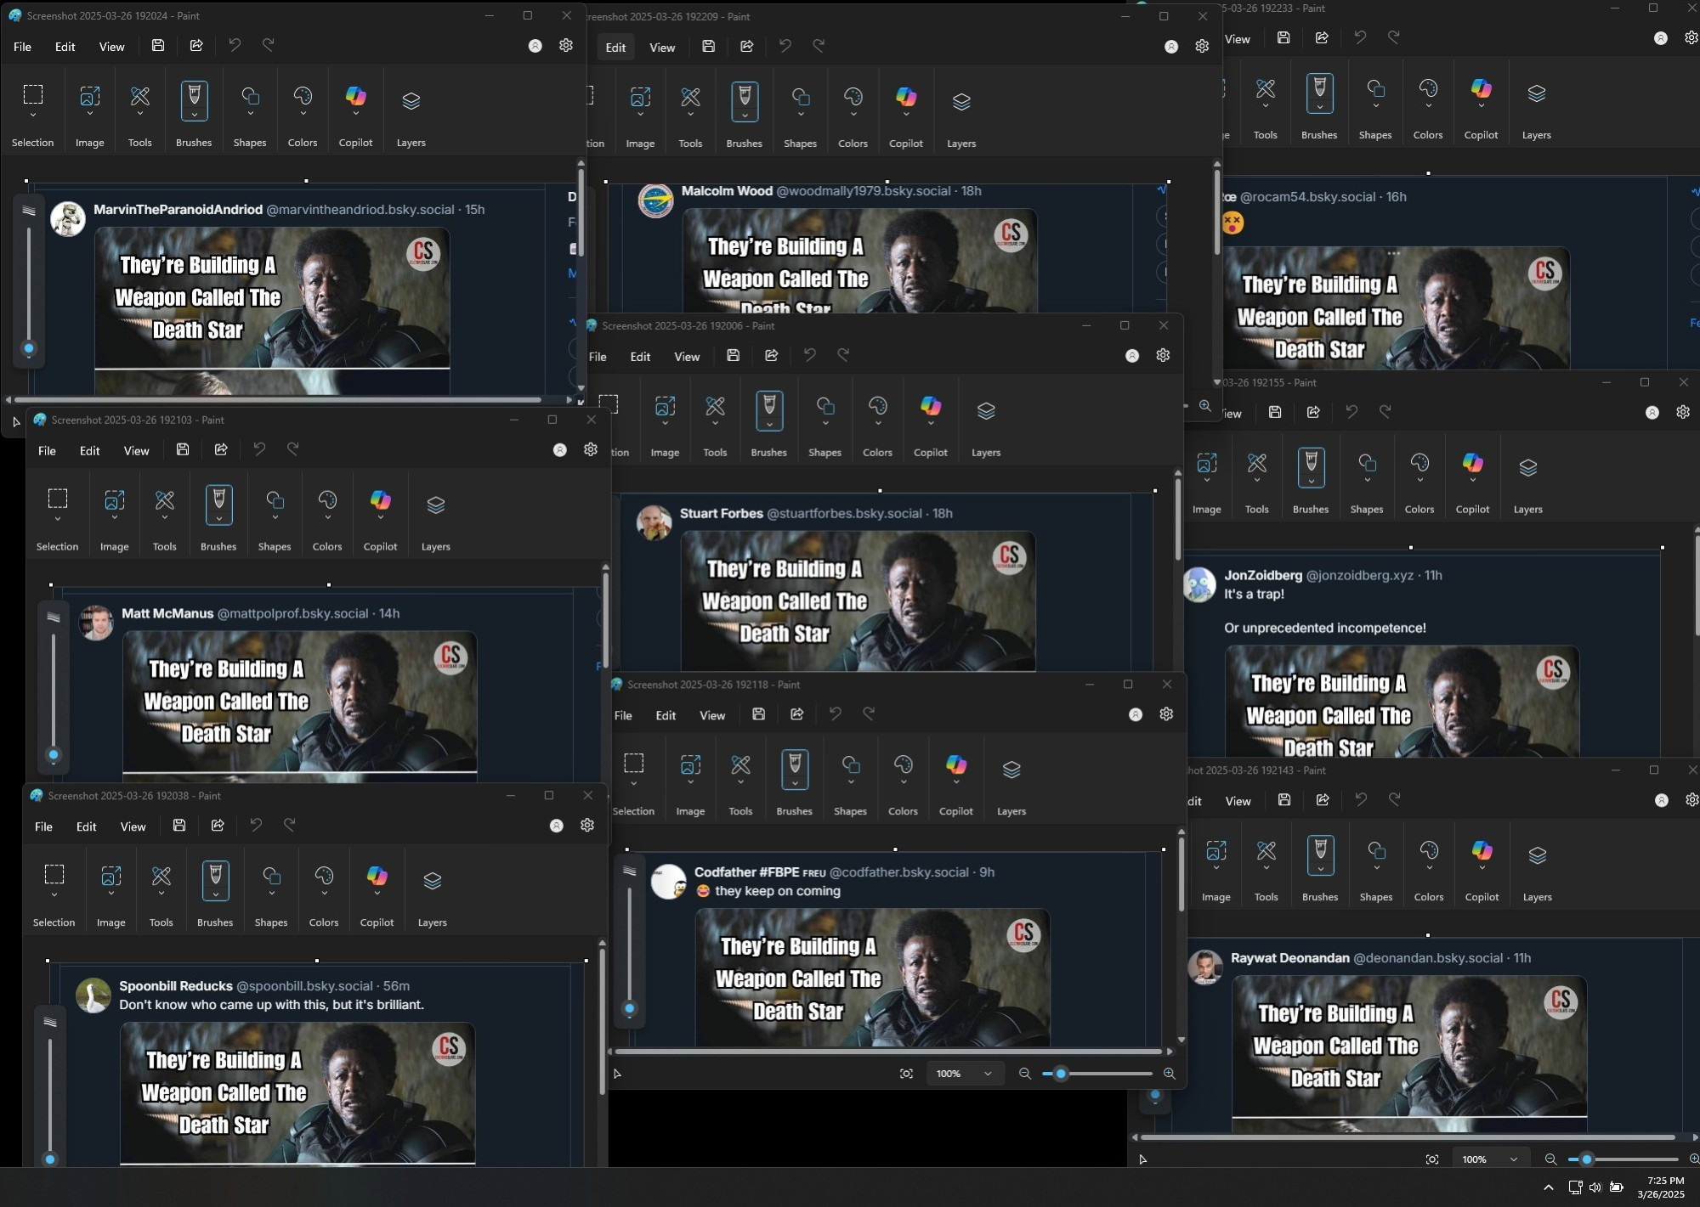The width and height of the screenshot is (1700, 1207).
Task: Open volume control in system tray
Action: pyautogui.click(x=1595, y=1187)
